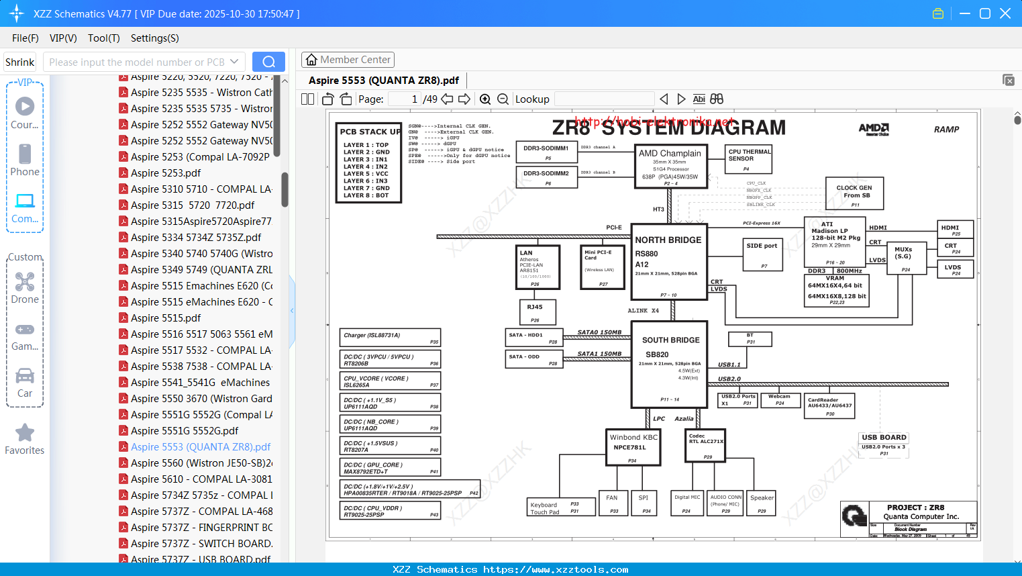Go to the next page arrow
This screenshot has height=576, width=1022.
pyautogui.click(x=464, y=99)
